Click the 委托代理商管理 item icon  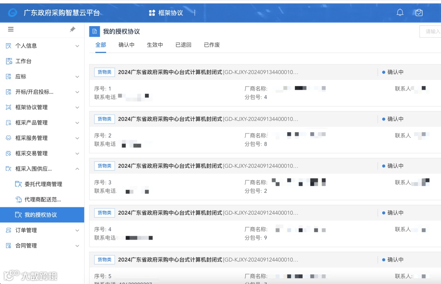[x=18, y=184]
